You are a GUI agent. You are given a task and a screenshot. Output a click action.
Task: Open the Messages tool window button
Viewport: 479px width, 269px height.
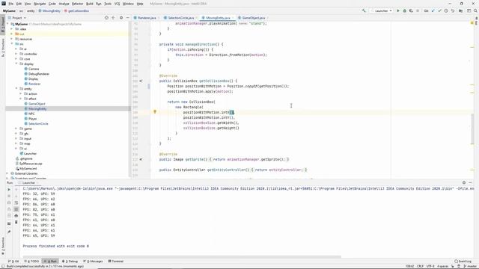pos(93,262)
